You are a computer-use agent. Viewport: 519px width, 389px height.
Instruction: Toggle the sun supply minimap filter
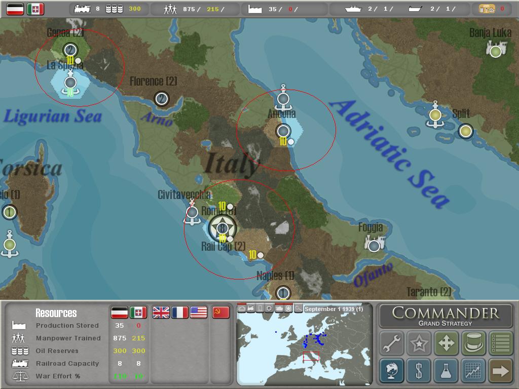pos(270,308)
